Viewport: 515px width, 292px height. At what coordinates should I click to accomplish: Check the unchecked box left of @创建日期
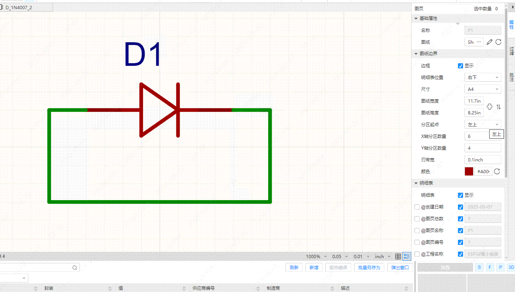(x=417, y=207)
